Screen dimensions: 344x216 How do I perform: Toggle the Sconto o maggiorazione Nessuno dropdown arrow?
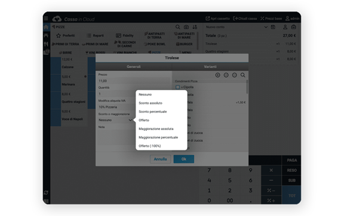130,120
